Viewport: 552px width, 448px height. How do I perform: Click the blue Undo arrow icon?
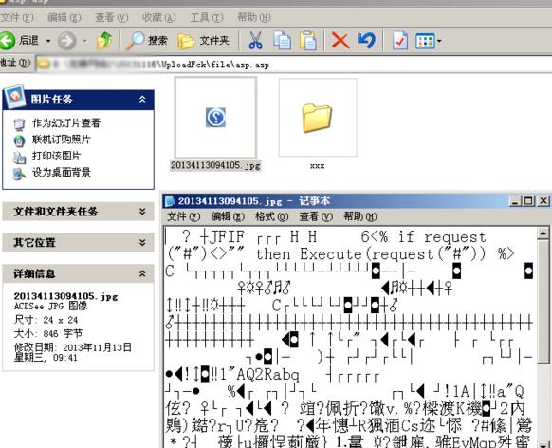pyautogui.click(x=366, y=41)
